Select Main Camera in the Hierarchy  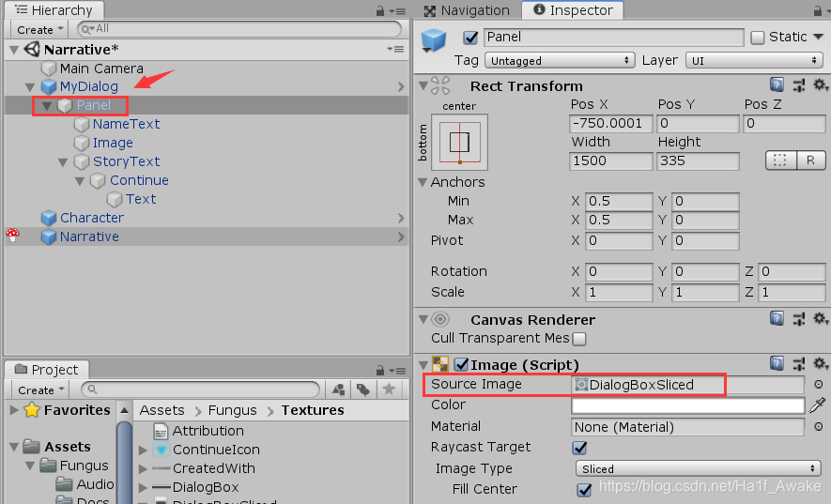(101, 69)
